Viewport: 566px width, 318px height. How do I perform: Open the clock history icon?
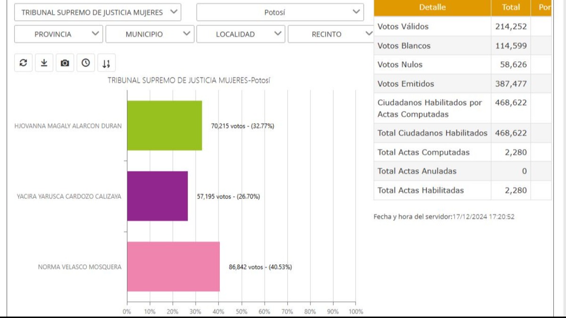point(85,63)
